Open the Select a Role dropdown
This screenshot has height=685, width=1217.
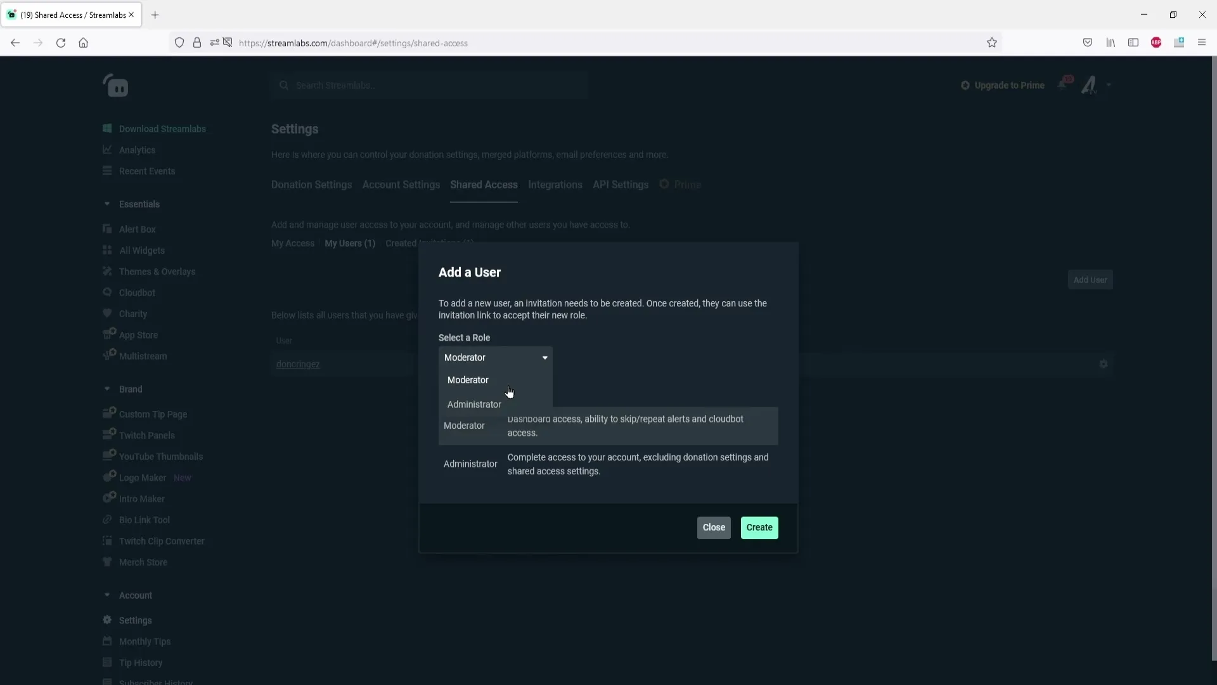pos(495,358)
